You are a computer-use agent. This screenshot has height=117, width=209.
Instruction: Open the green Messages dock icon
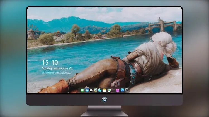click(x=82, y=90)
